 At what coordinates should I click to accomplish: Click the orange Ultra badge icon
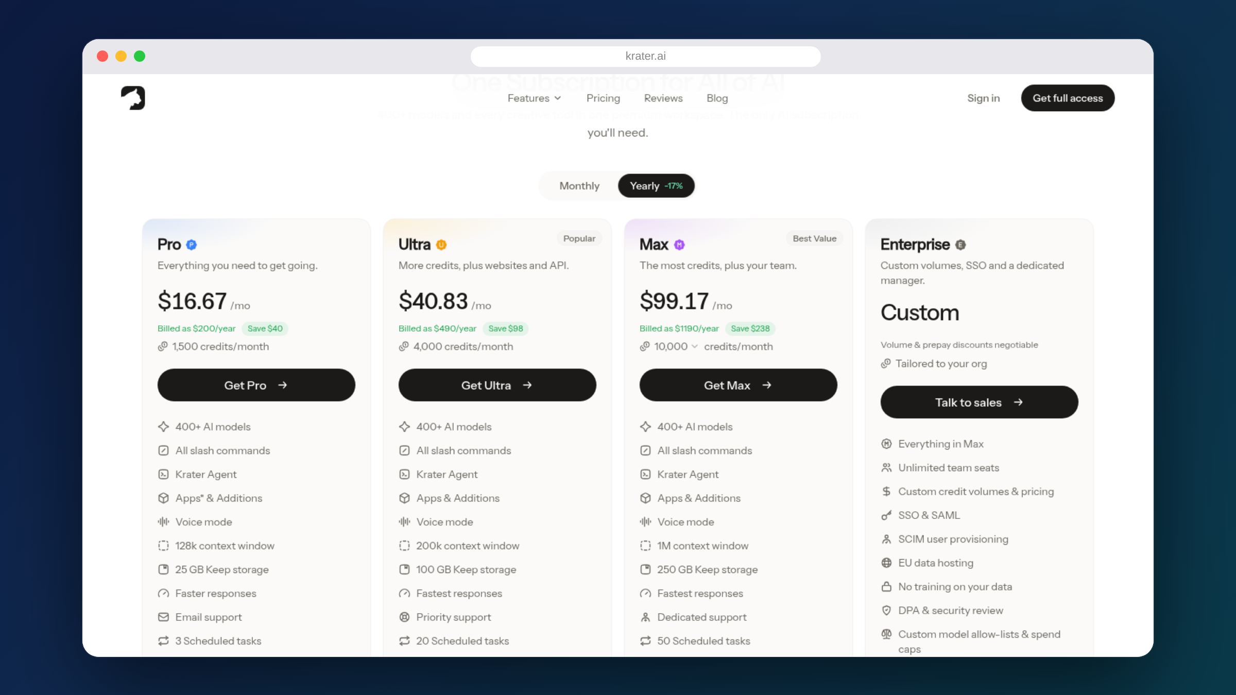pyautogui.click(x=441, y=245)
